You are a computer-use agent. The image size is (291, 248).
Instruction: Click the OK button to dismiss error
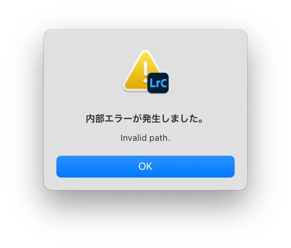(x=145, y=167)
